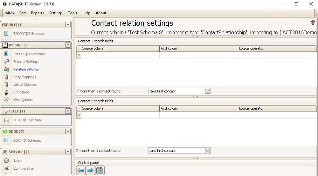Go back with the left arrow button
This screenshot has width=318, height=176.
click(x=81, y=170)
